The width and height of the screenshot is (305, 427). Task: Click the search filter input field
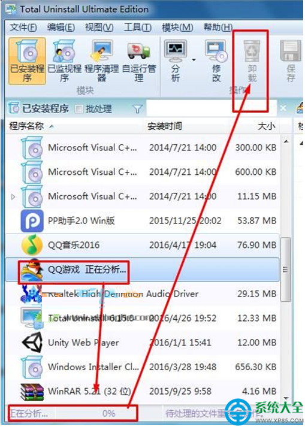tap(212, 108)
